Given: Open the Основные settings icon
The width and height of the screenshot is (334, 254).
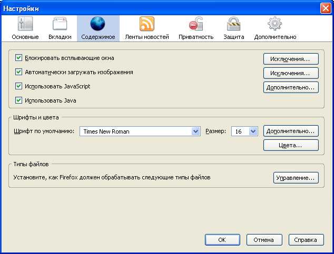Looking at the screenshot, I should click(25, 24).
